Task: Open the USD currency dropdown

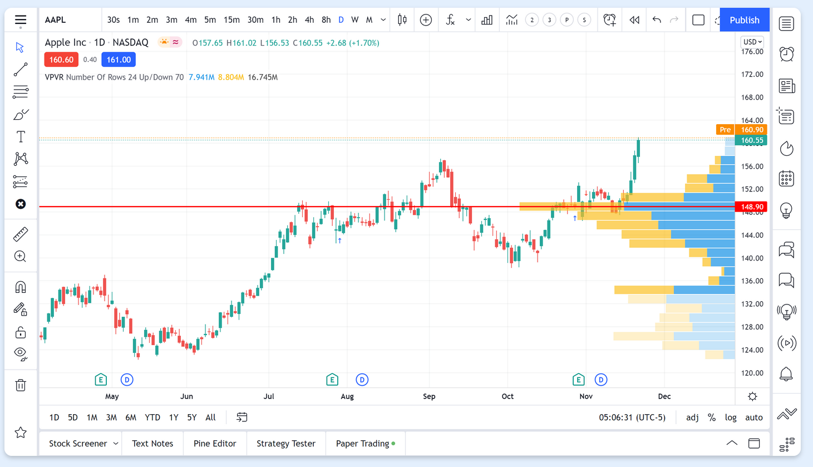Action: click(752, 42)
